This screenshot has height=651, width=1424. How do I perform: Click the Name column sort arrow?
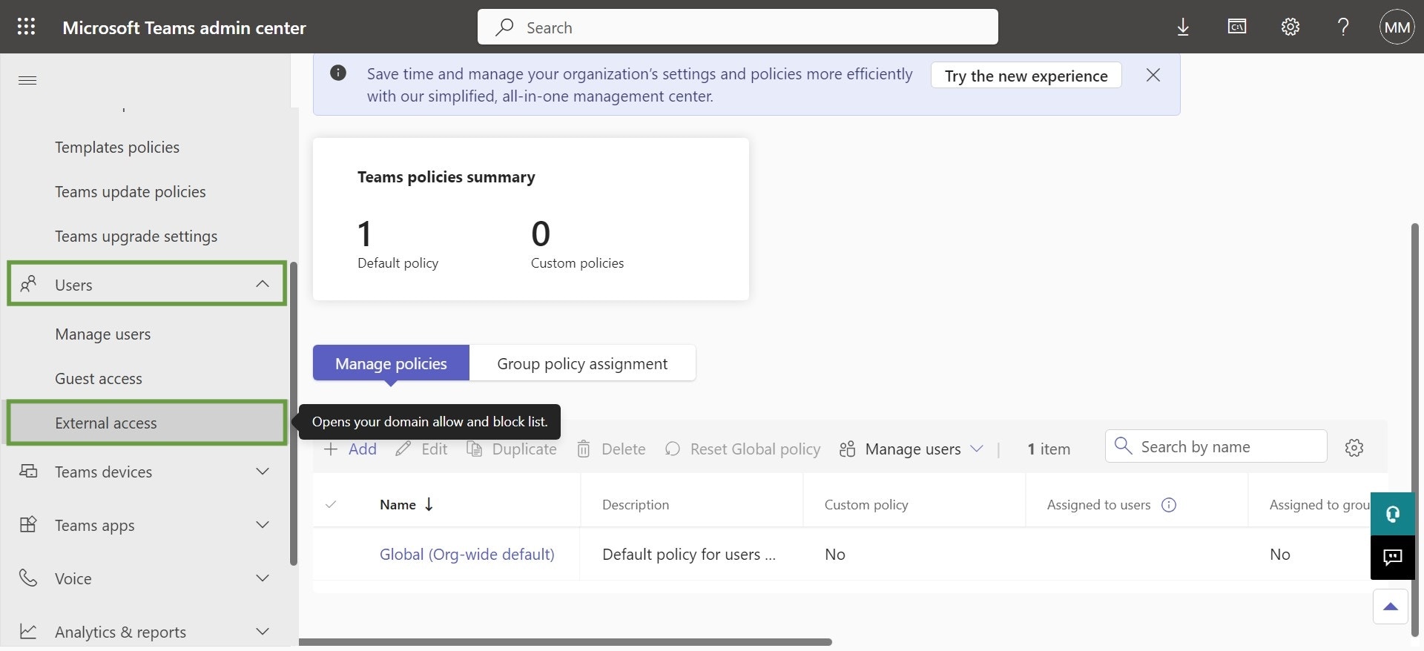point(429,504)
